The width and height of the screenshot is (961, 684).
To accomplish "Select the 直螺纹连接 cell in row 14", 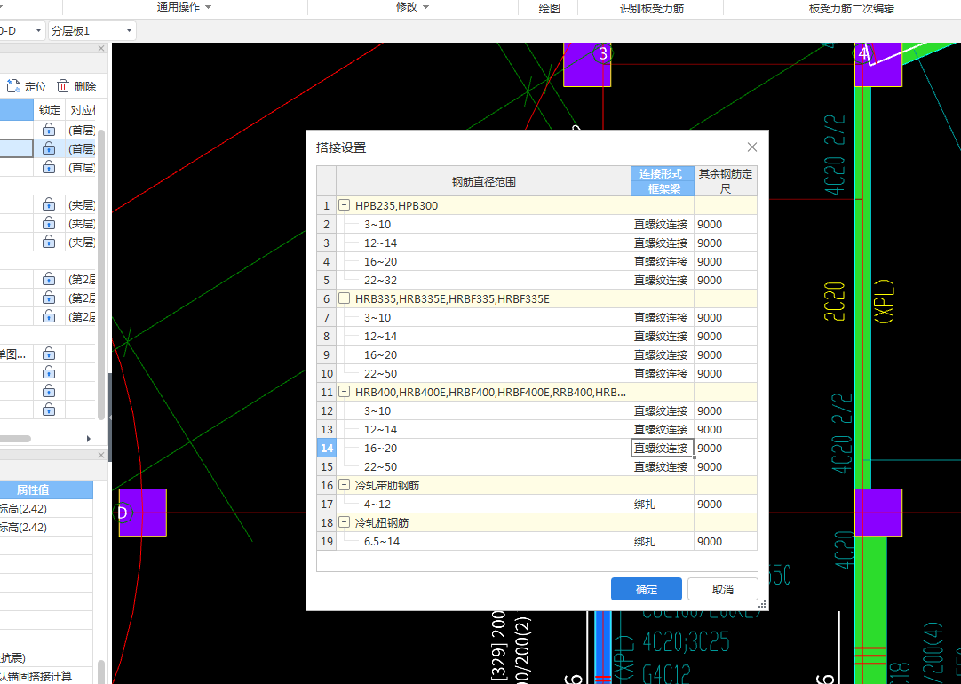I will click(662, 448).
